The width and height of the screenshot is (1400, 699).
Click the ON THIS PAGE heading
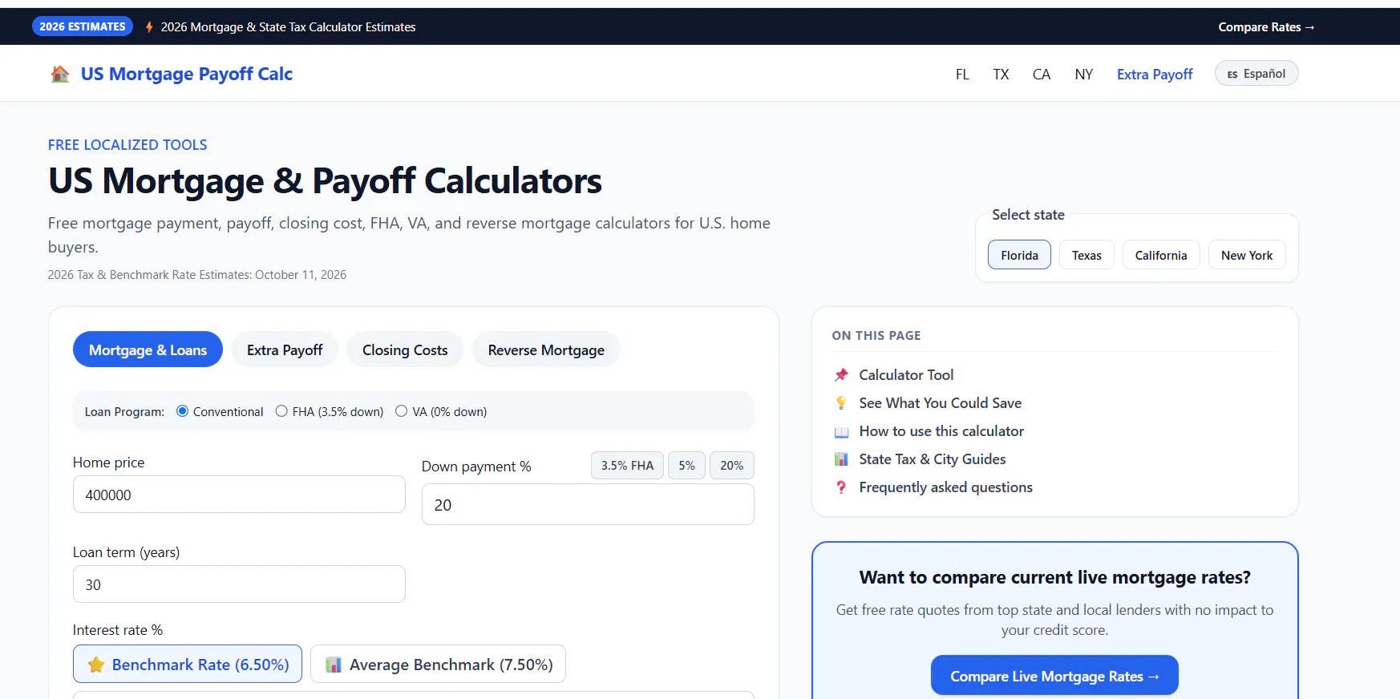(876, 336)
